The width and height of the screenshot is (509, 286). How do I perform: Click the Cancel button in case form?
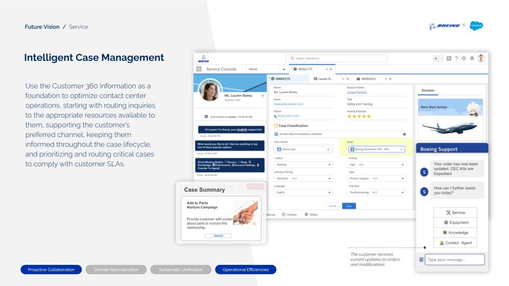pos(332,206)
